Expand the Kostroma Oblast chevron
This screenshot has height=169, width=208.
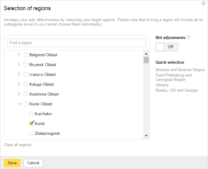coord(19,94)
